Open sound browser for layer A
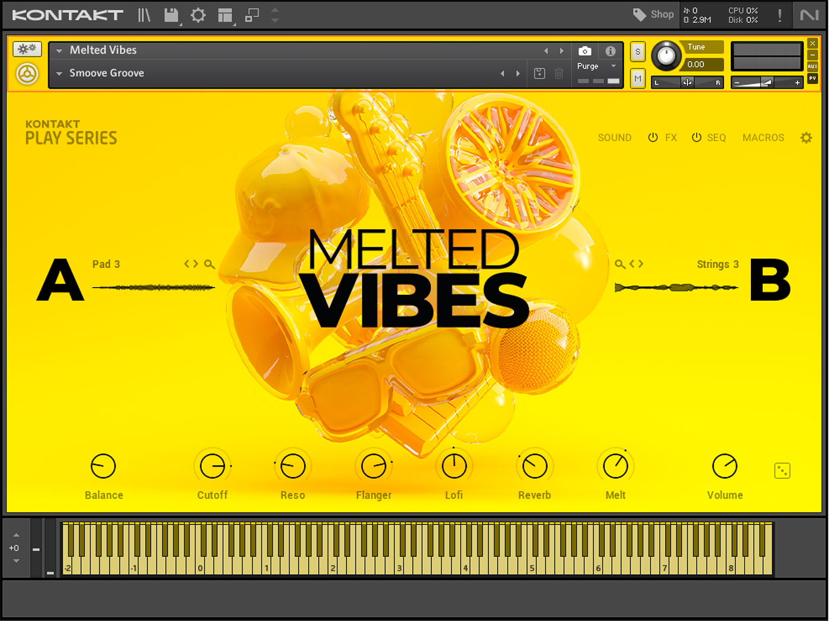This screenshot has height=621, width=829. (x=210, y=264)
